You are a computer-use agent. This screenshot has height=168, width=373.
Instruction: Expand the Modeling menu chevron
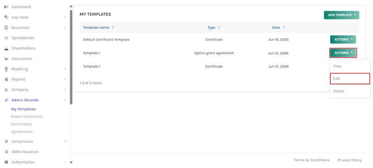[65, 69]
